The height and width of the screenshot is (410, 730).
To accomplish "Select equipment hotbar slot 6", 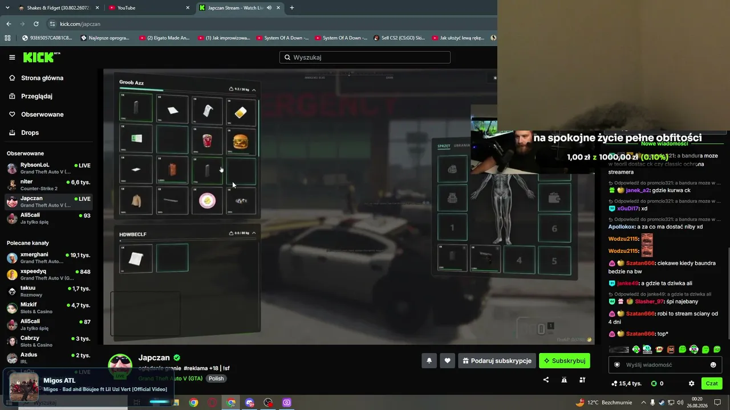I will 554,228.
